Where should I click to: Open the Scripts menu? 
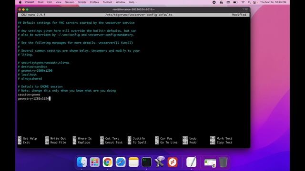(x=82, y=2)
